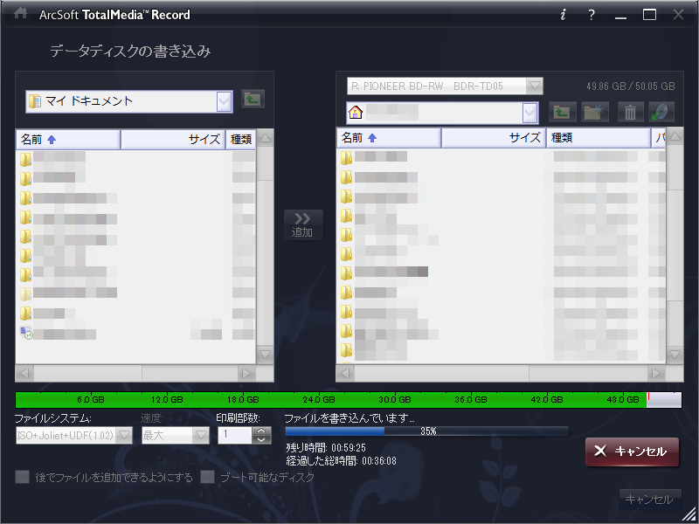Click the greyed キャンセル button at bottom
The height and width of the screenshot is (524, 699).
pos(649,499)
